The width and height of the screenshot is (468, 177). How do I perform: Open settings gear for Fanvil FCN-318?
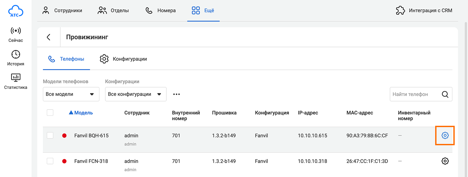point(445,161)
